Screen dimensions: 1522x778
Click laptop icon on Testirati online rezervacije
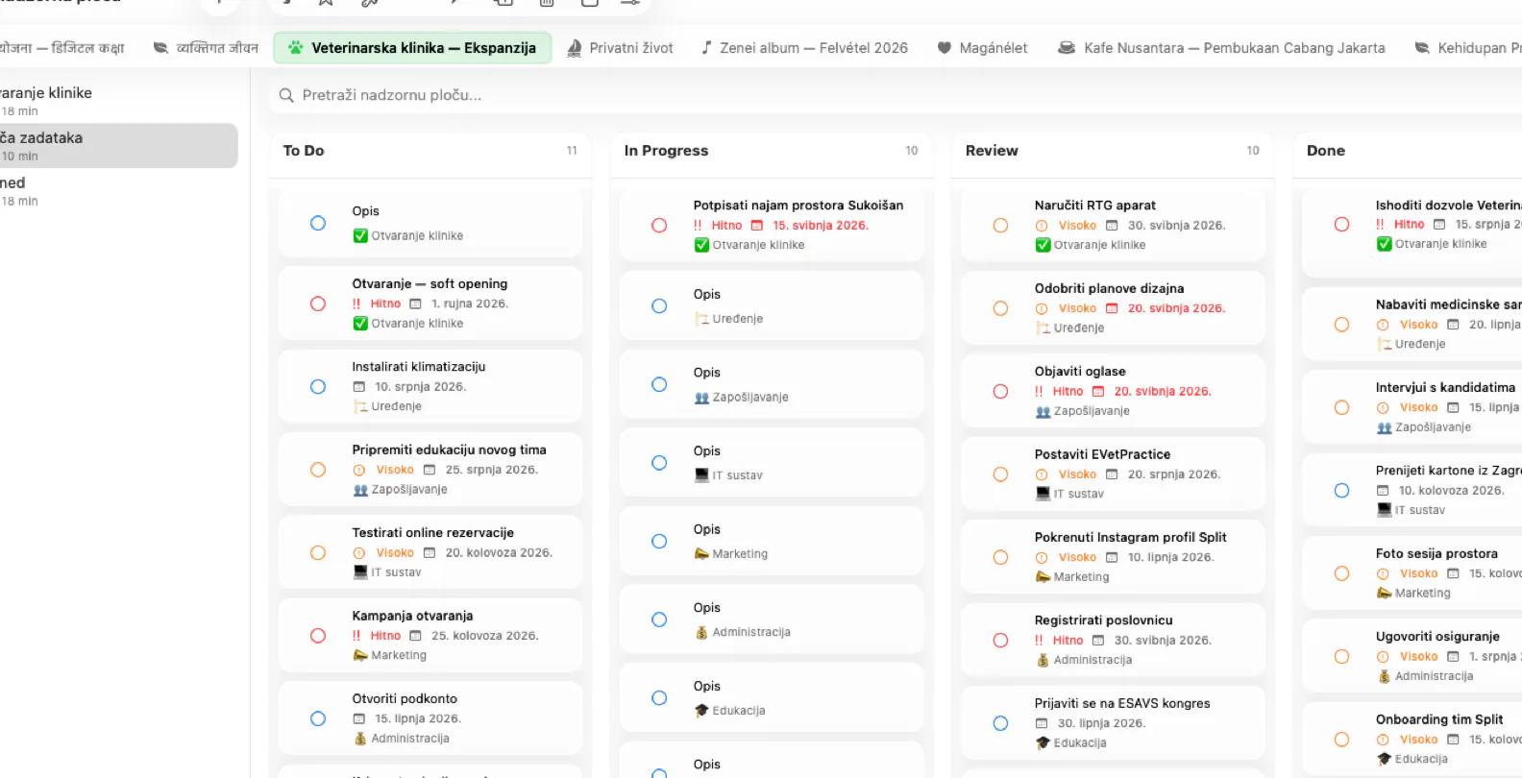point(360,572)
